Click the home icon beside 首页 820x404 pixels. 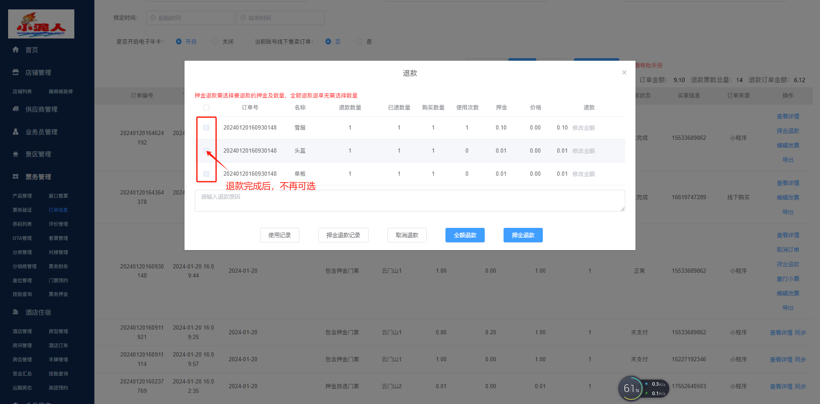(x=16, y=50)
